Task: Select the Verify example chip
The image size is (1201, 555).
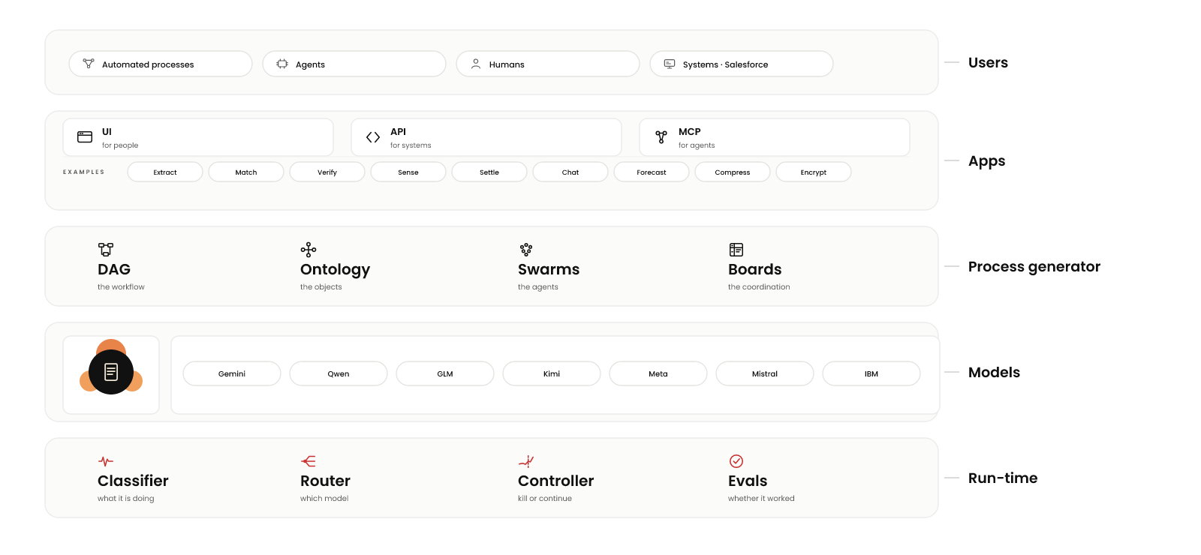Action: [327, 172]
